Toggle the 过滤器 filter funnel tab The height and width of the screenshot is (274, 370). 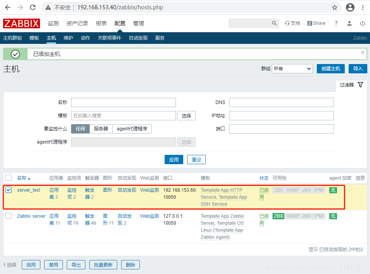[351, 85]
